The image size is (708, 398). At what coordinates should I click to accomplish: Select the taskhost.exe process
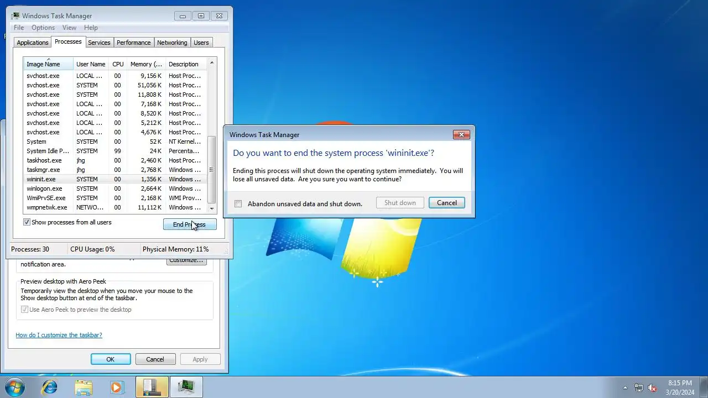(115, 160)
